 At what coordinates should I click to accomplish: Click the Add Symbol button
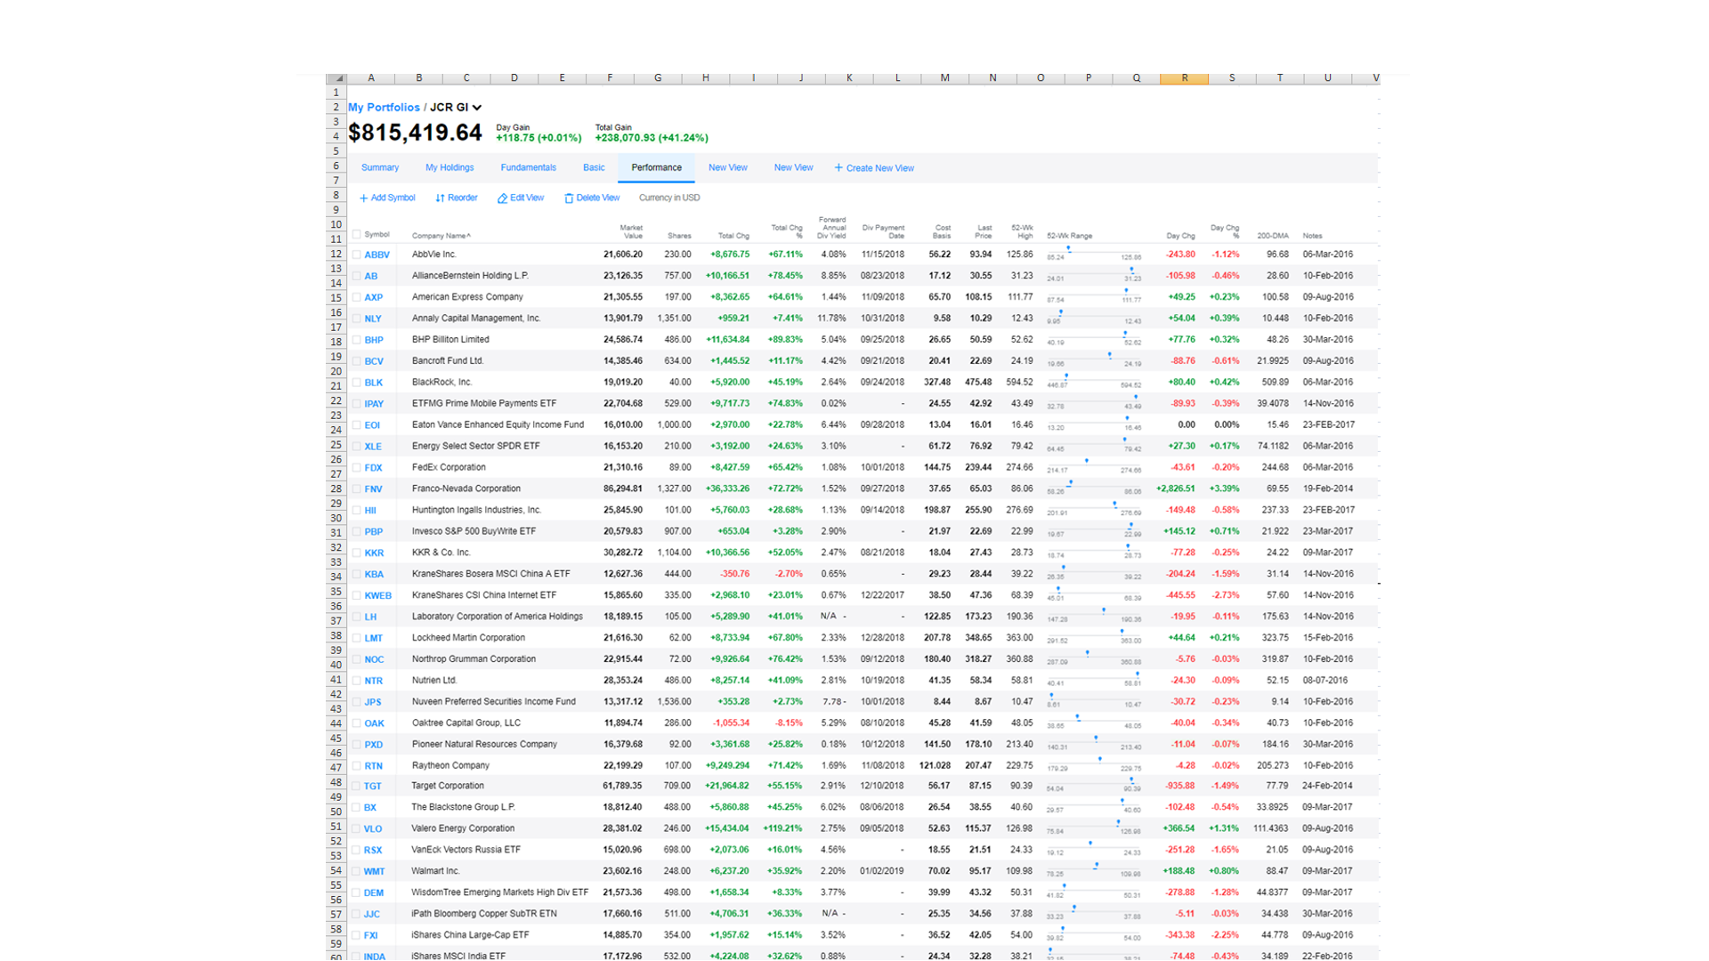(x=387, y=198)
